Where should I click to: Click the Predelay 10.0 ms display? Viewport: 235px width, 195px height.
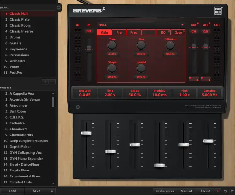click(x=160, y=93)
